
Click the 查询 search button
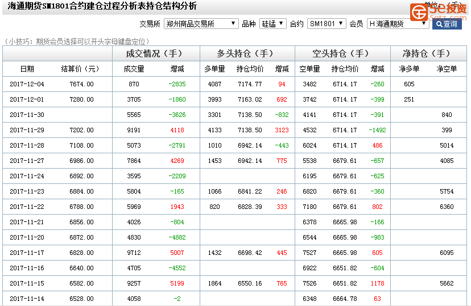click(447, 24)
